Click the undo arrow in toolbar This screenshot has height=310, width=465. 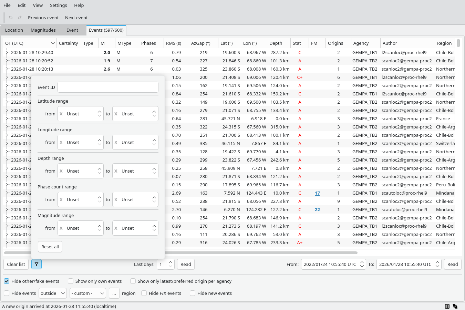(x=11, y=18)
